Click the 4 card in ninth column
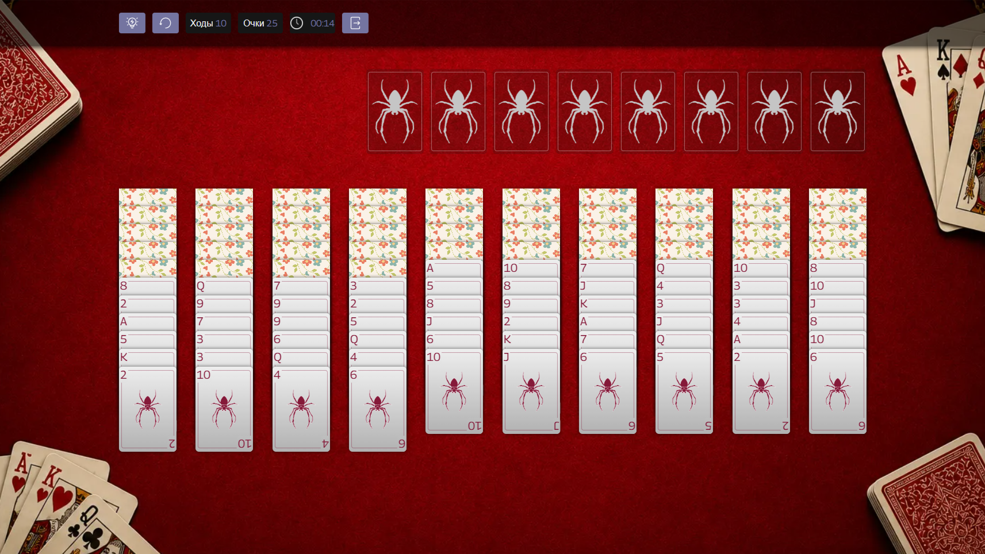985x554 pixels. click(x=761, y=322)
